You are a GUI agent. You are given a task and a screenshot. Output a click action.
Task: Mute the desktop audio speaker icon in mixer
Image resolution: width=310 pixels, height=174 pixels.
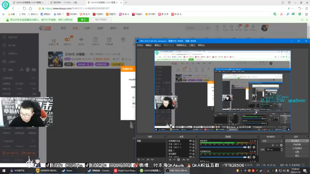coord(249,147)
